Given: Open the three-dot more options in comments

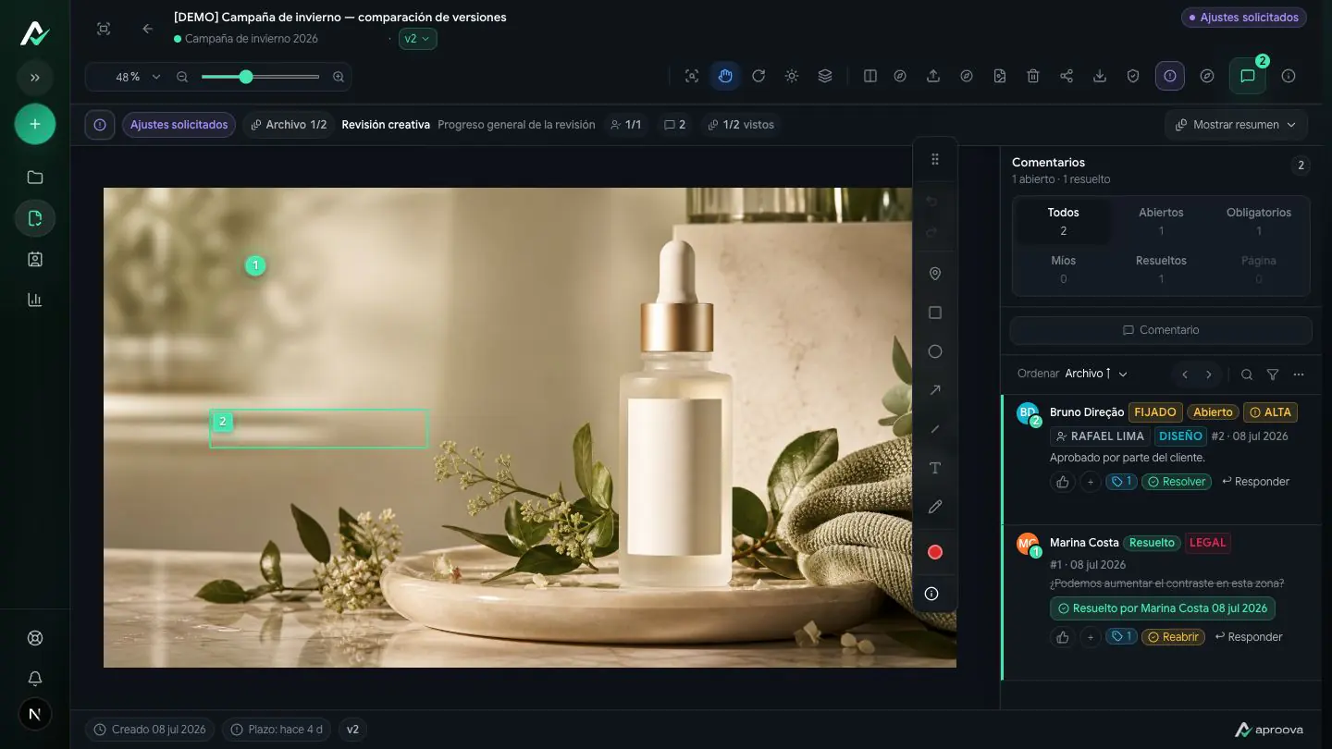Looking at the screenshot, I should click(x=1299, y=374).
